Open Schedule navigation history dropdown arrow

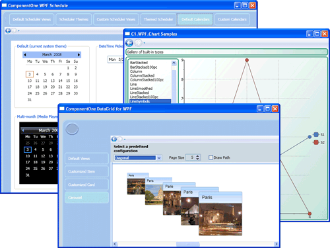coord(18,31)
